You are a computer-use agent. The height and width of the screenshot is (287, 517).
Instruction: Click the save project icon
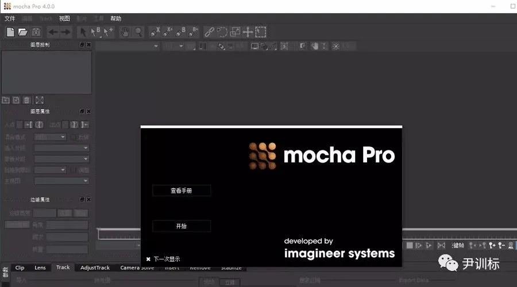tap(36, 32)
